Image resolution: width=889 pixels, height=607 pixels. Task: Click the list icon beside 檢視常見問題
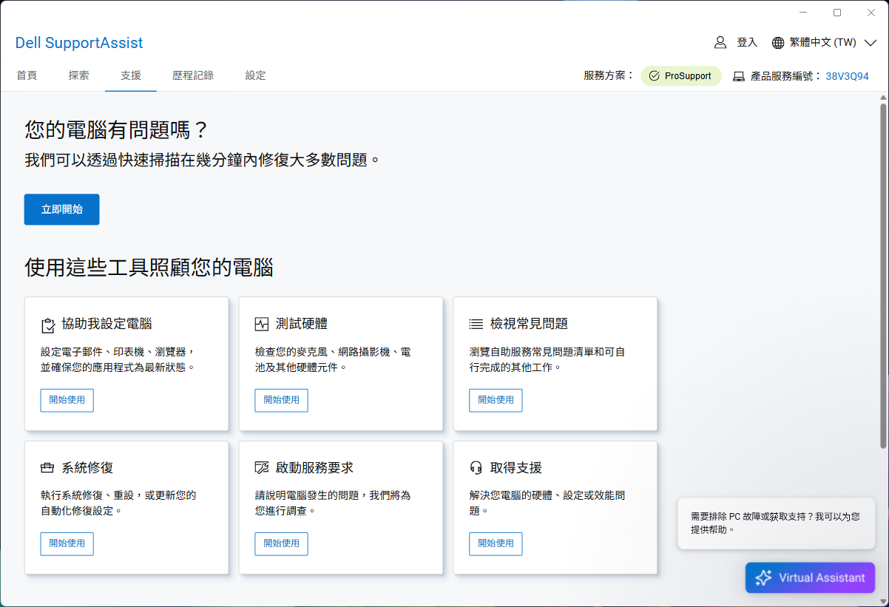[476, 324]
